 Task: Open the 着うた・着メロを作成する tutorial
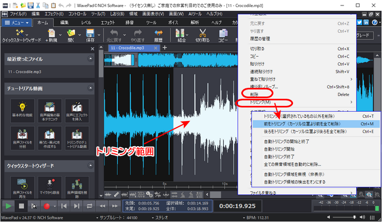[x=50, y=138]
